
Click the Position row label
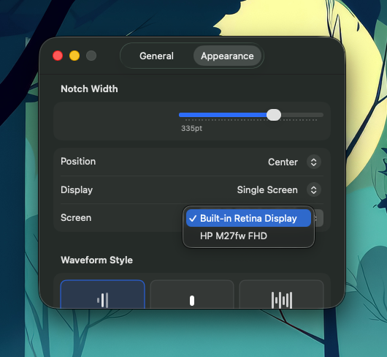click(78, 162)
